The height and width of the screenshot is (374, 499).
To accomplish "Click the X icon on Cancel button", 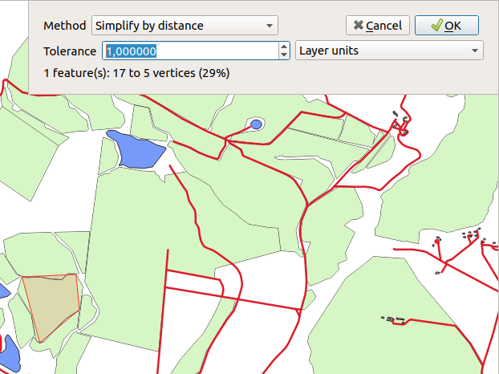I will [x=357, y=26].
